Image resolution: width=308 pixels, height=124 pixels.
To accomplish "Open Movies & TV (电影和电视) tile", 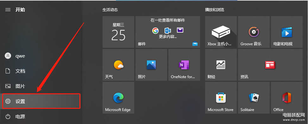I will tap(287, 32).
